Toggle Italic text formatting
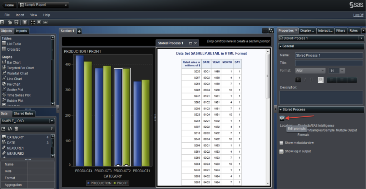 click(x=305, y=80)
